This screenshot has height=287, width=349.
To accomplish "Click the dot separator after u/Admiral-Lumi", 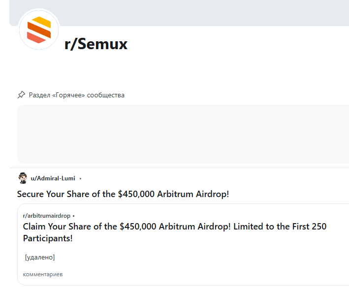I will point(80,178).
